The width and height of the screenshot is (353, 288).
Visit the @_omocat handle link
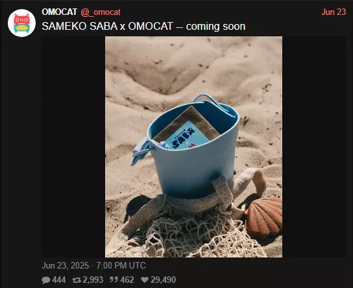tap(101, 12)
